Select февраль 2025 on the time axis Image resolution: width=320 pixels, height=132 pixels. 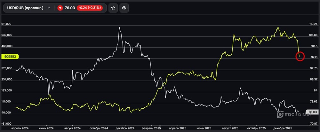pyautogui.click(x=151, y=128)
